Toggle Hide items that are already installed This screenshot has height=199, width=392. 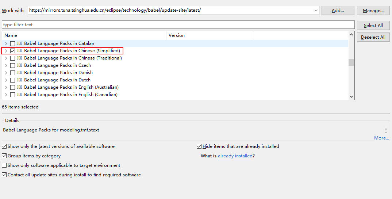tap(199, 146)
